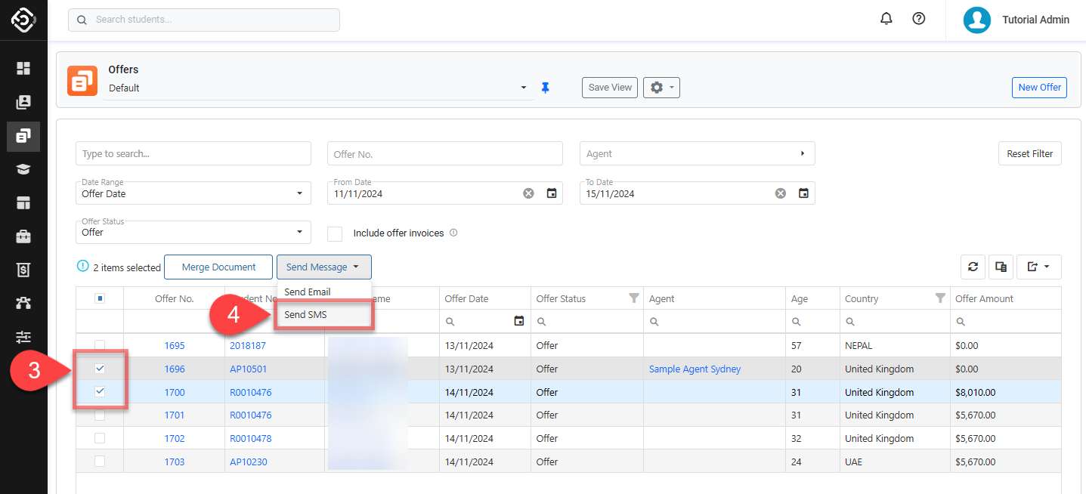Open the export dropdown button
This screenshot has width=1086, height=494.
tap(1038, 267)
